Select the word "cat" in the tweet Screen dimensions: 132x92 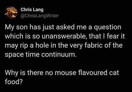click(114, 73)
